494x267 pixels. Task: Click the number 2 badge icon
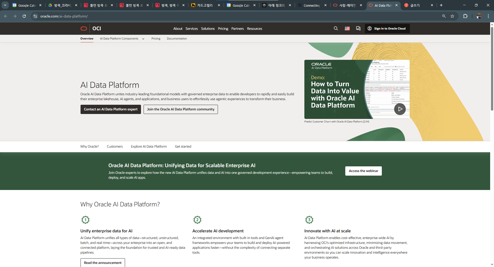197,220
